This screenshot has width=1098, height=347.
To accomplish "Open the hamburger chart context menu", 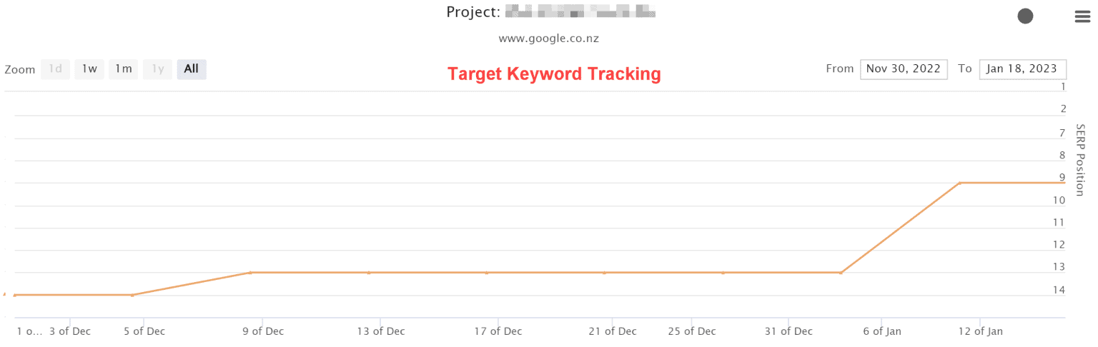I will [x=1082, y=17].
